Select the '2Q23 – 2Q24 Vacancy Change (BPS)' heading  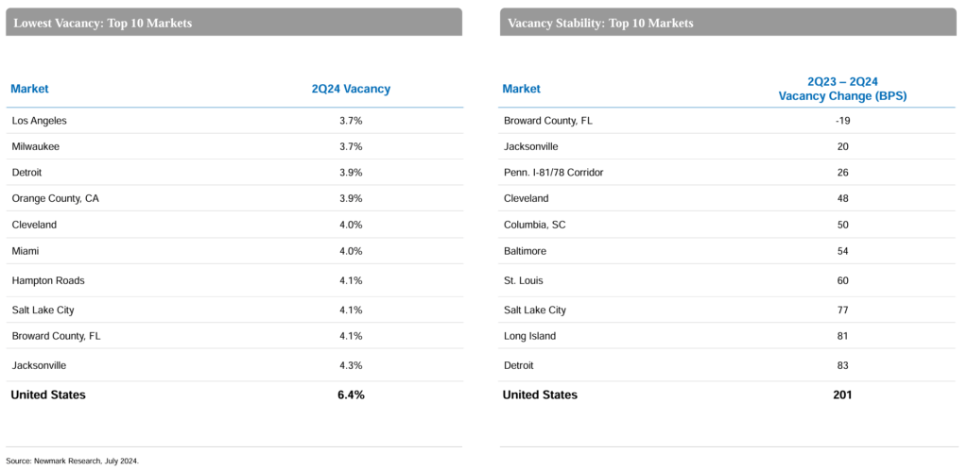point(842,89)
